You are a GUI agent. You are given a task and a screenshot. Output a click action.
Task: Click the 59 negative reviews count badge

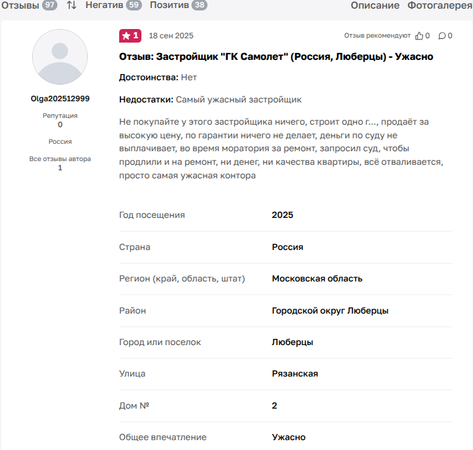[133, 5]
